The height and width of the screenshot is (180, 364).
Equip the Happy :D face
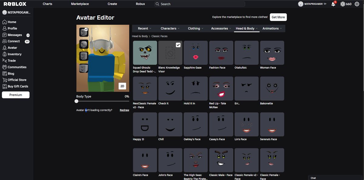(x=145, y=125)
